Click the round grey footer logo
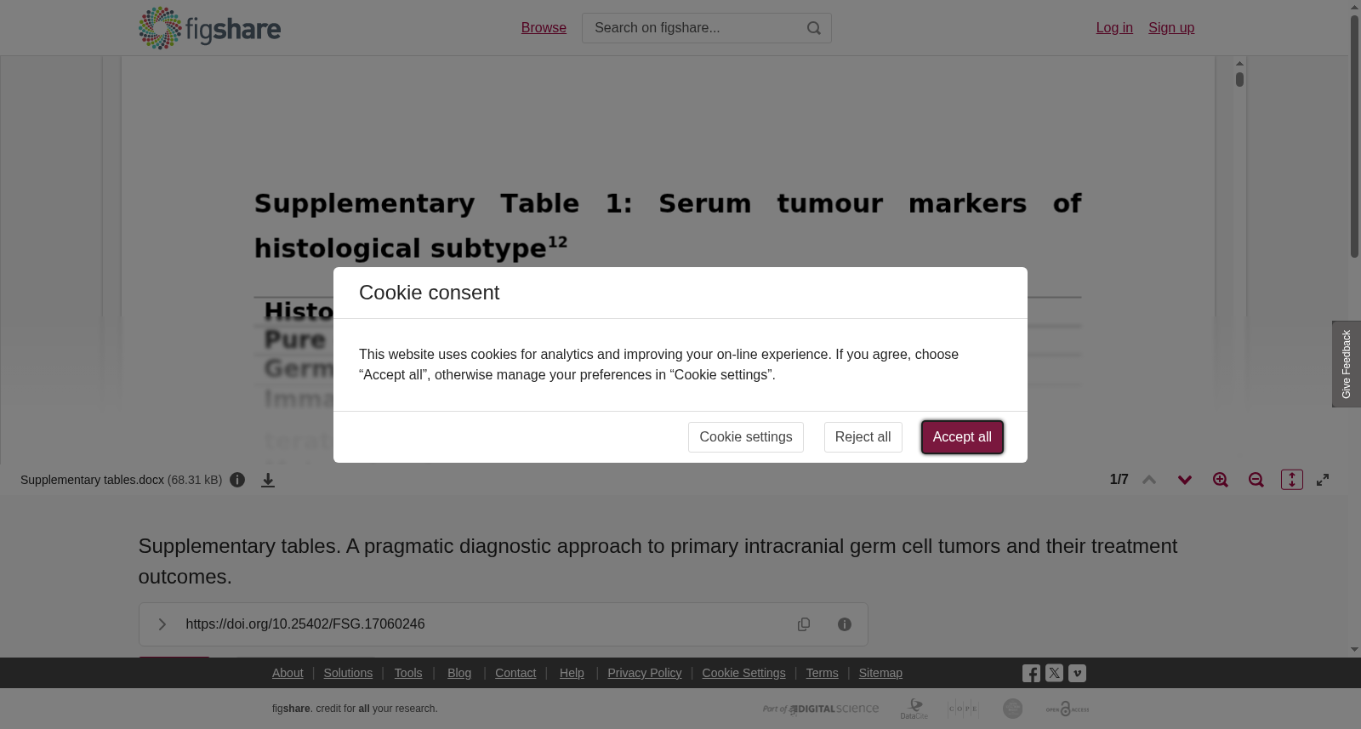 [x=1012, y=709]
